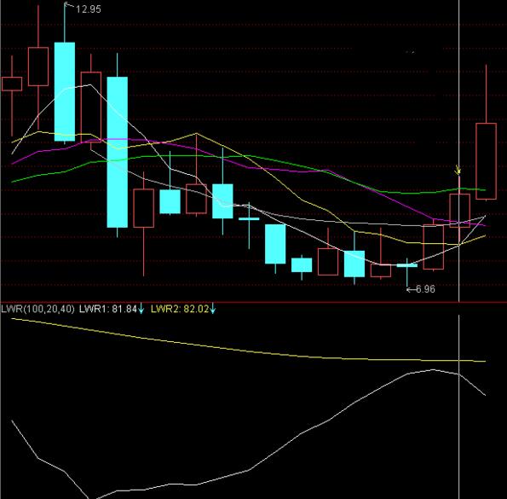Screen dimensions: 507x499
Task: Click the LWR1: 81.84 readout
Action: coord(108,309)
